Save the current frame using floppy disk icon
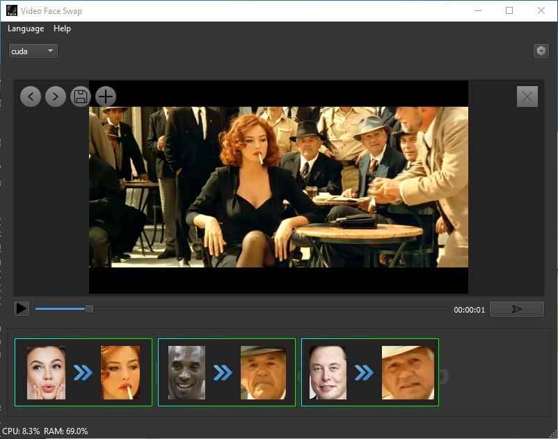This screenshot has height=439, width=558. tap(80, 97)
